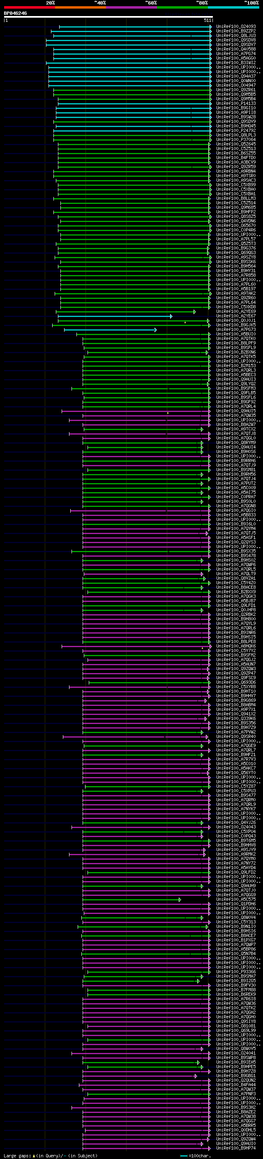Image resolution: width=263 pixels, height=1159 pixels.
Task: Open hit UniRef100_A7QW35
Action: (x=236, y=415)
